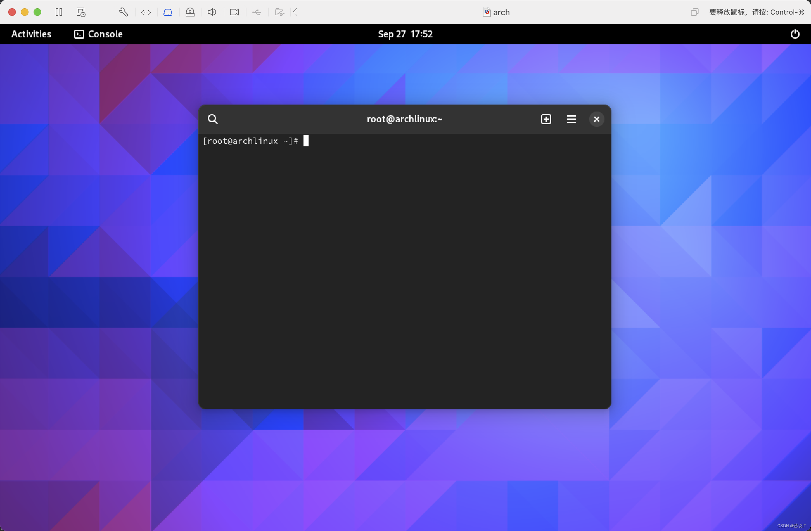This screenshot has width=811, height=531.
Task: Pause the arch virtual machine
Action: pyautogui.click(x=59, y=12)
